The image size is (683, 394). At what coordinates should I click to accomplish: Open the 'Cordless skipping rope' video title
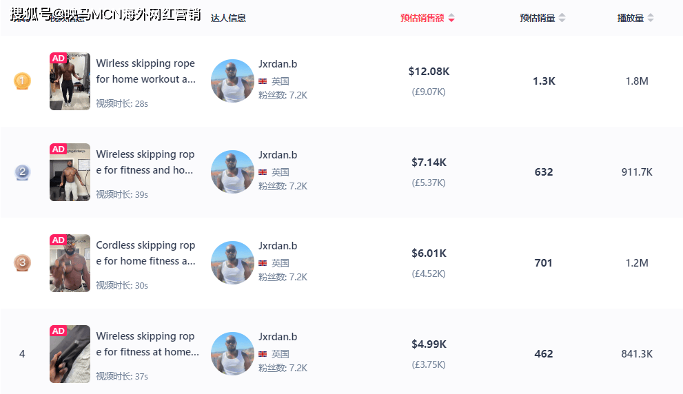pos(145,253)
